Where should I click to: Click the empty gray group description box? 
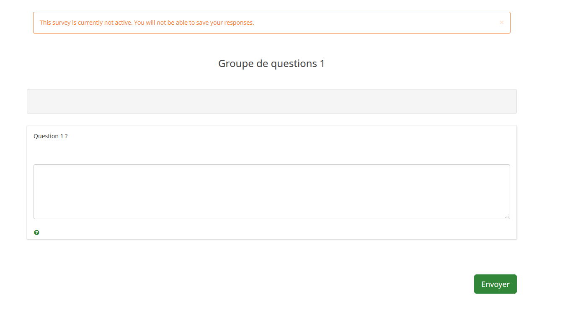(271, 101)
